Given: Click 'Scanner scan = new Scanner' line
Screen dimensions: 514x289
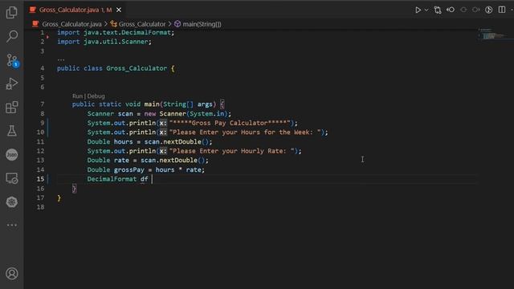Looking at the screenshot, I should pos(159,114).
